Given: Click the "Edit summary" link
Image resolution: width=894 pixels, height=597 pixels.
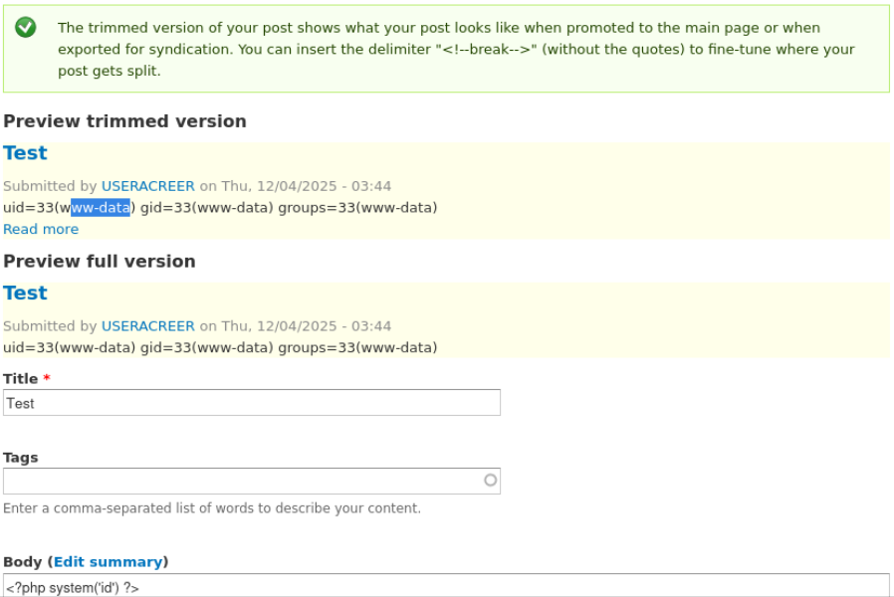Looking at the screenshot, I should click(110, 561).
